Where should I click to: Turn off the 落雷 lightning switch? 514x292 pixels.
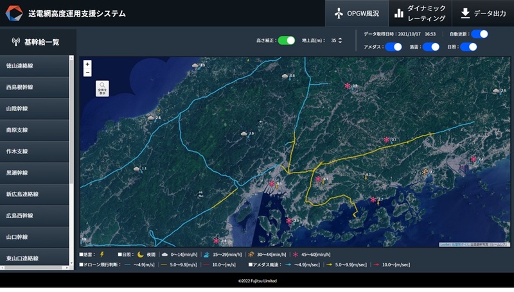pyautogui.click(x=430, y=47)
